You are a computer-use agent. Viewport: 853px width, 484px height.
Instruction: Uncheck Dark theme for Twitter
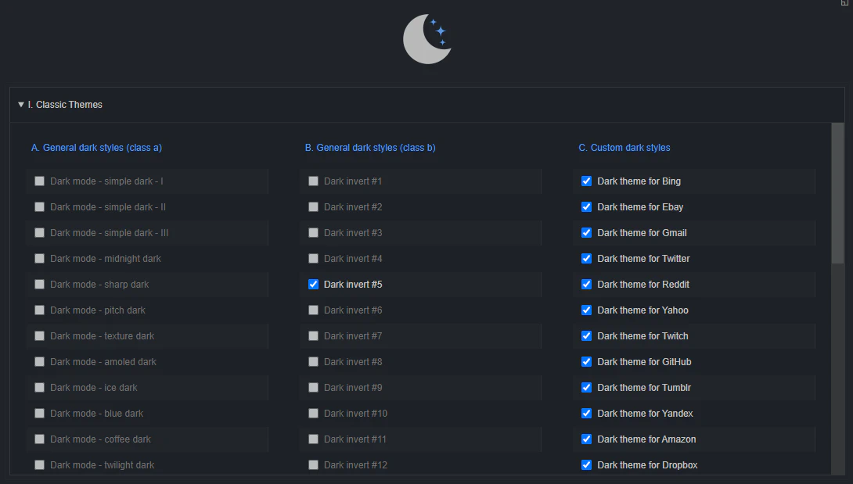point(586,258)
